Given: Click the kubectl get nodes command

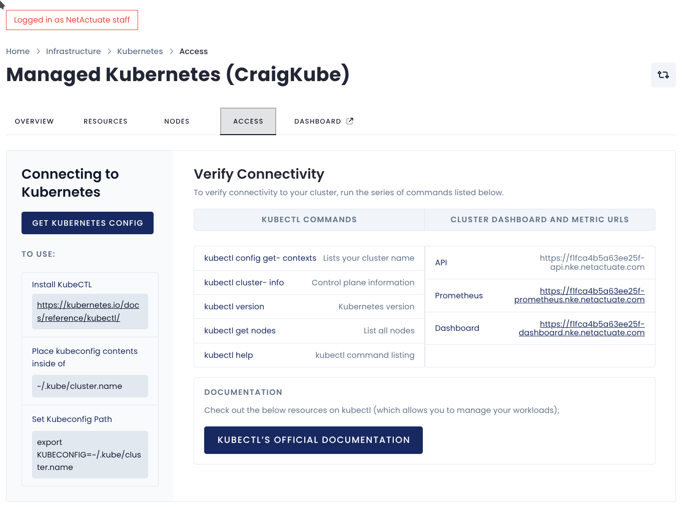Looking at the screenshot, I should pyautogui.click(x=240, y=330).
